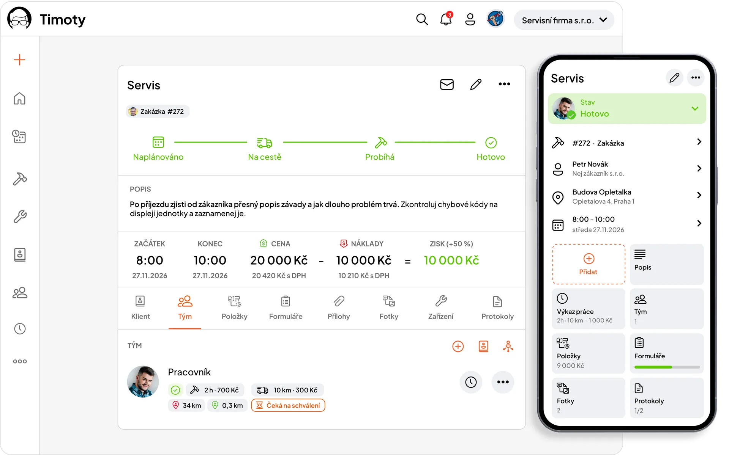Switch to the Položky tab
The height and width of the screenshot is (455, 729).
(x=234, y=308)
